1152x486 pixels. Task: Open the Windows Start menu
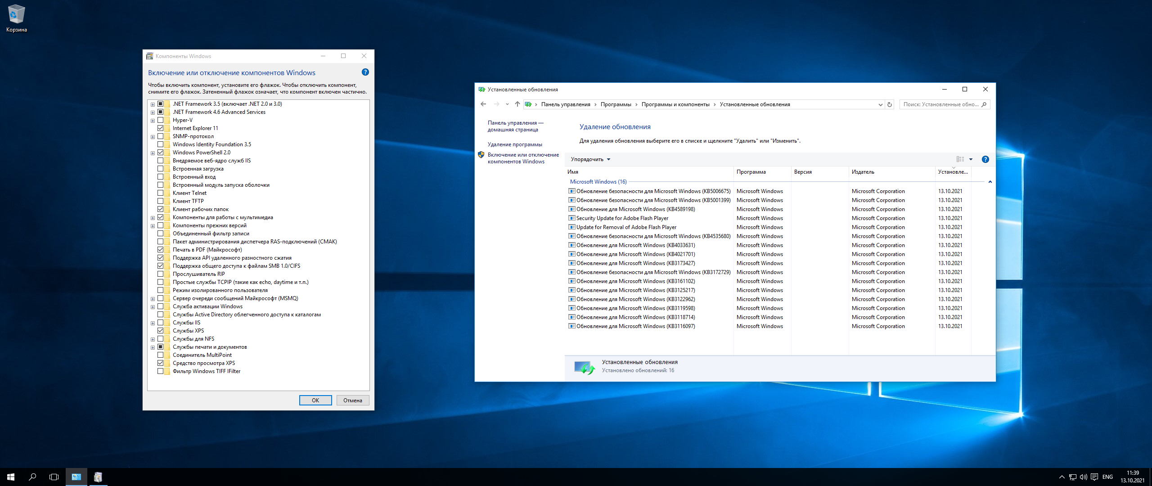tap(11, 477)
